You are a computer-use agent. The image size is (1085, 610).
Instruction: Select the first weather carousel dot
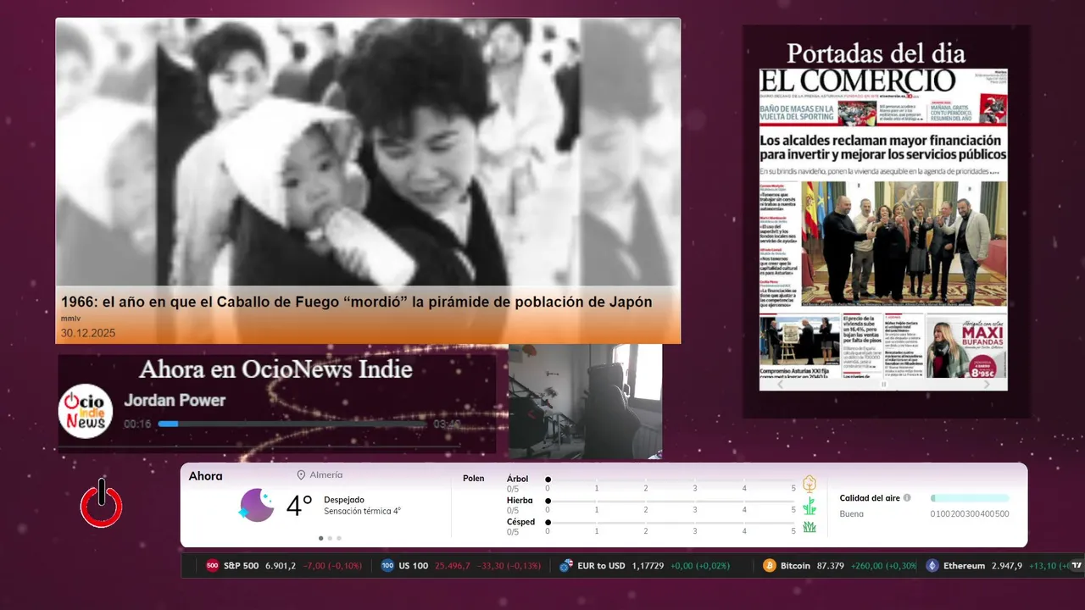pyautogui.click(x=320, y=538)
